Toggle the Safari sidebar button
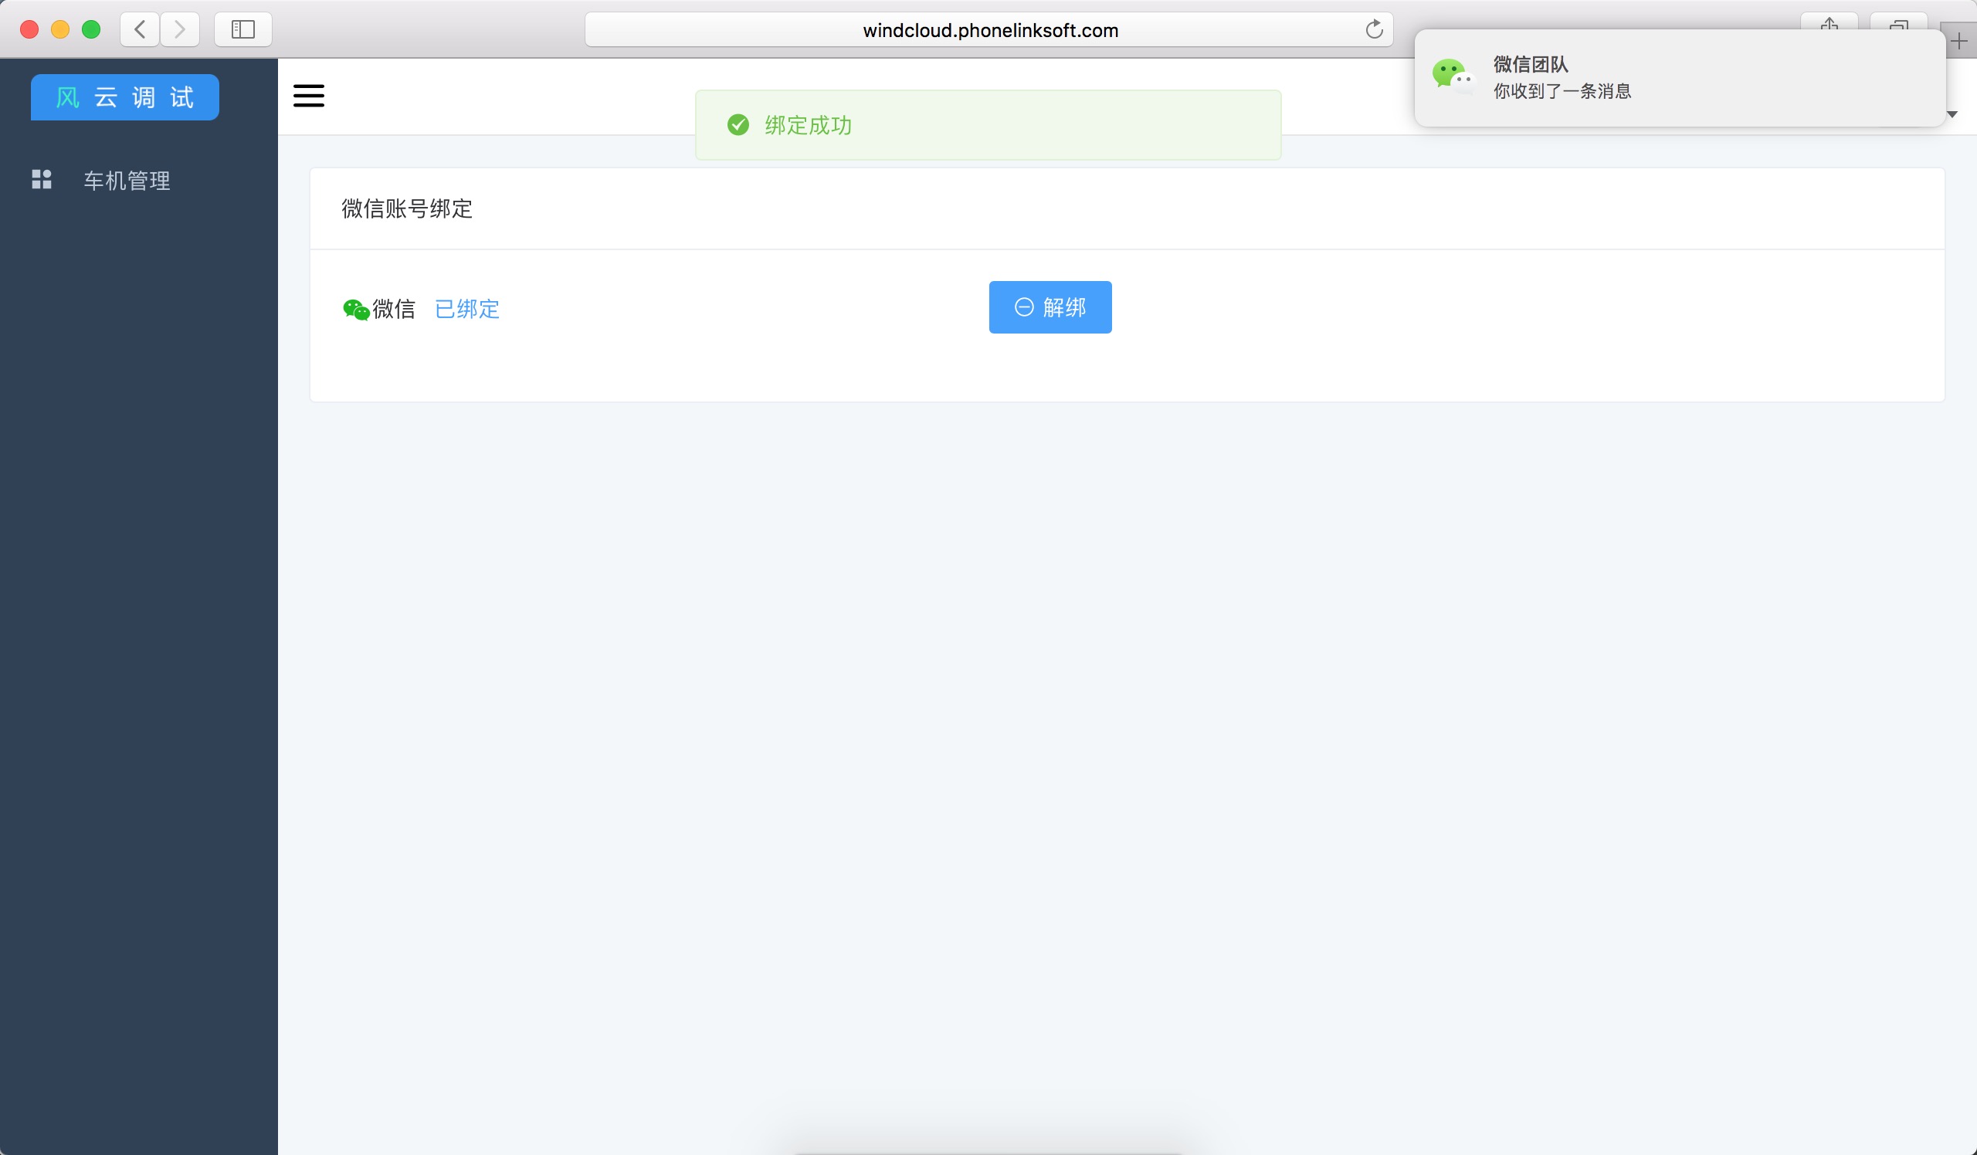This screenshot has width=1977, height=1155. 243,30
